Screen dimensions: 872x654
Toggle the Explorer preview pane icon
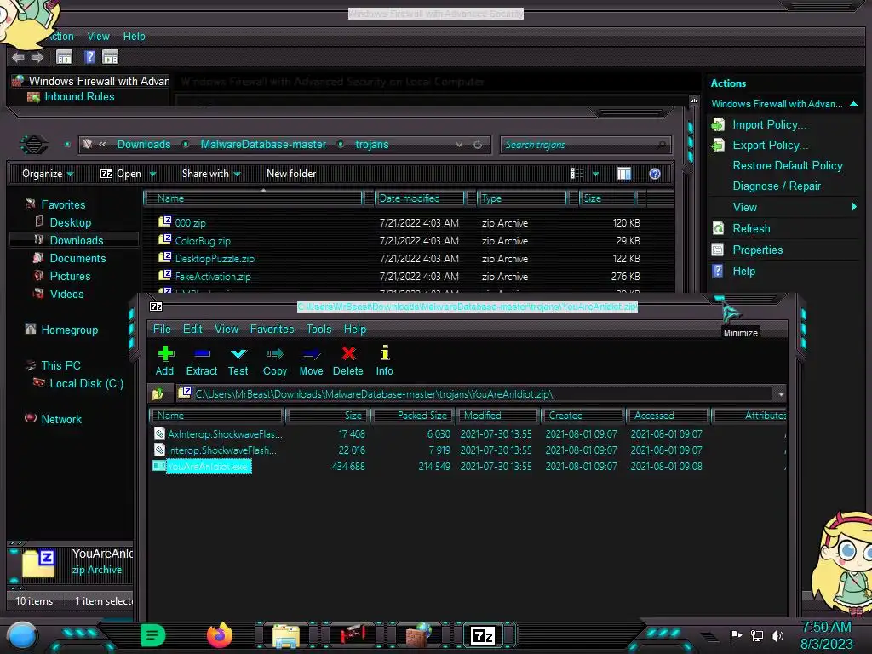coord(624,174)
